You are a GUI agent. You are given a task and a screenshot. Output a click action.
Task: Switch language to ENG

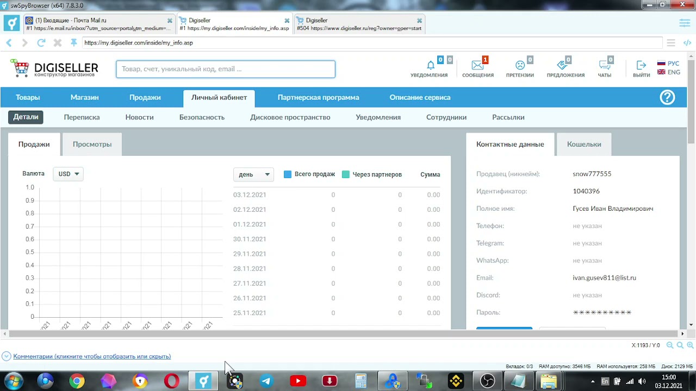click(668, 72)
